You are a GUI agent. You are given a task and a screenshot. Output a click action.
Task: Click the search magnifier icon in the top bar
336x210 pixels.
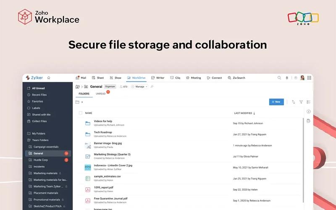point(279,78)
